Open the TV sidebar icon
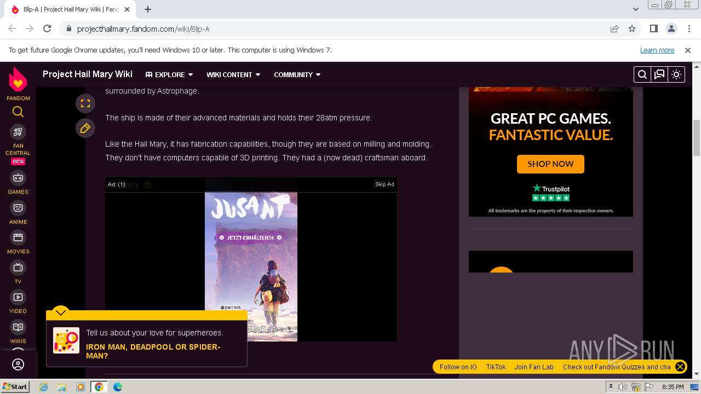 point(18,268)
